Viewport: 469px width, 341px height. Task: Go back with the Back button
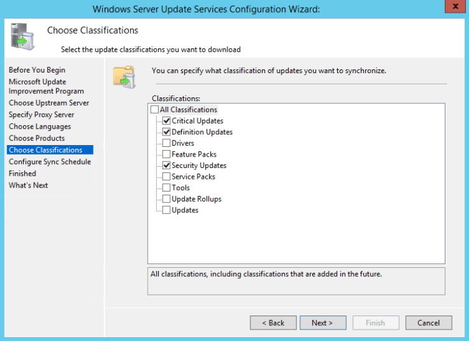coord(273,323)
